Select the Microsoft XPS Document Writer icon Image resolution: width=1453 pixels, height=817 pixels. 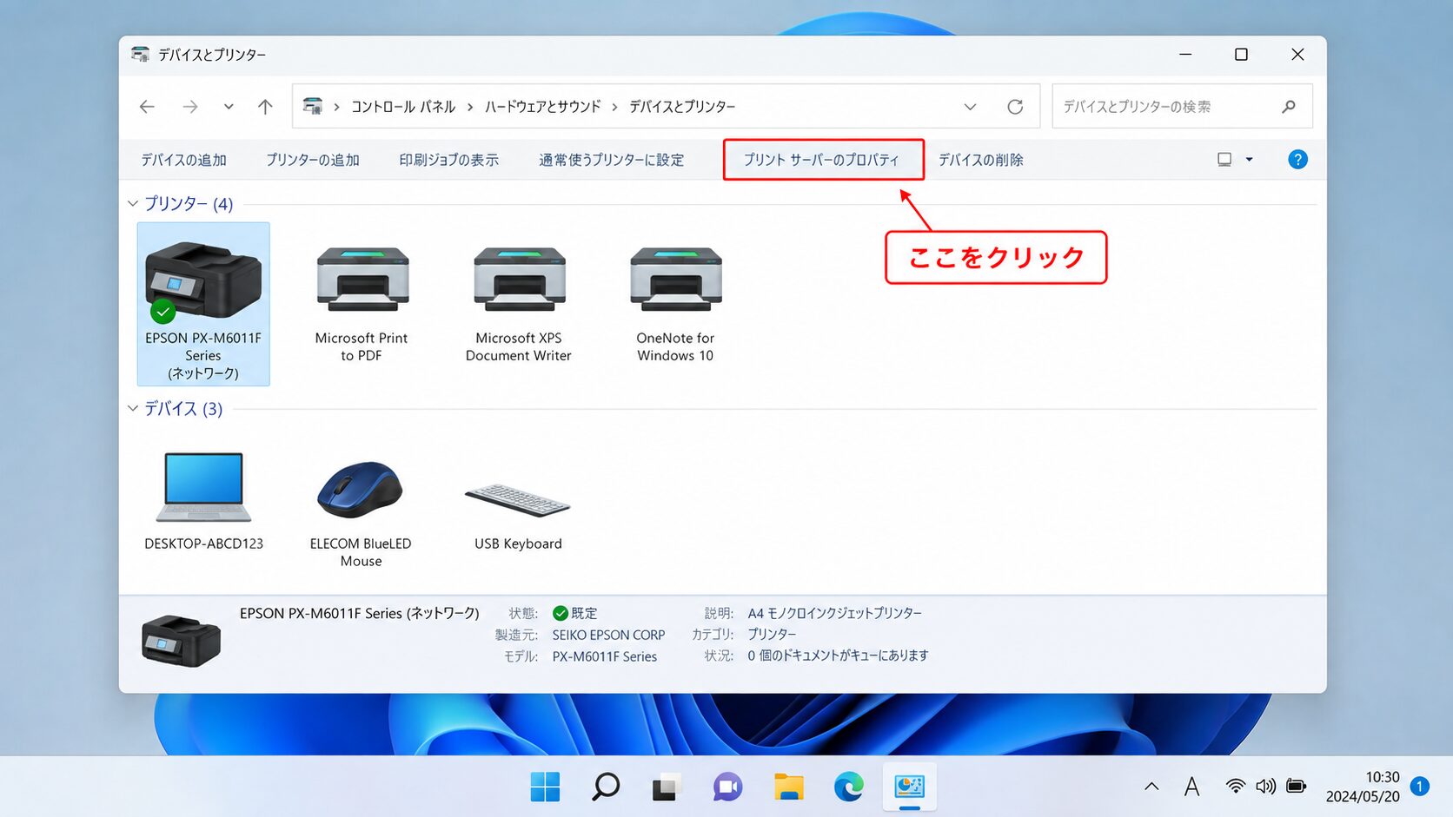click(519, 280)
